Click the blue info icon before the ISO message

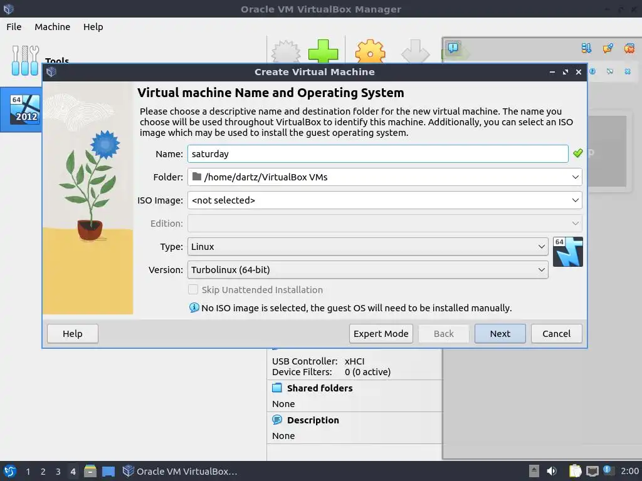[194, 308]
